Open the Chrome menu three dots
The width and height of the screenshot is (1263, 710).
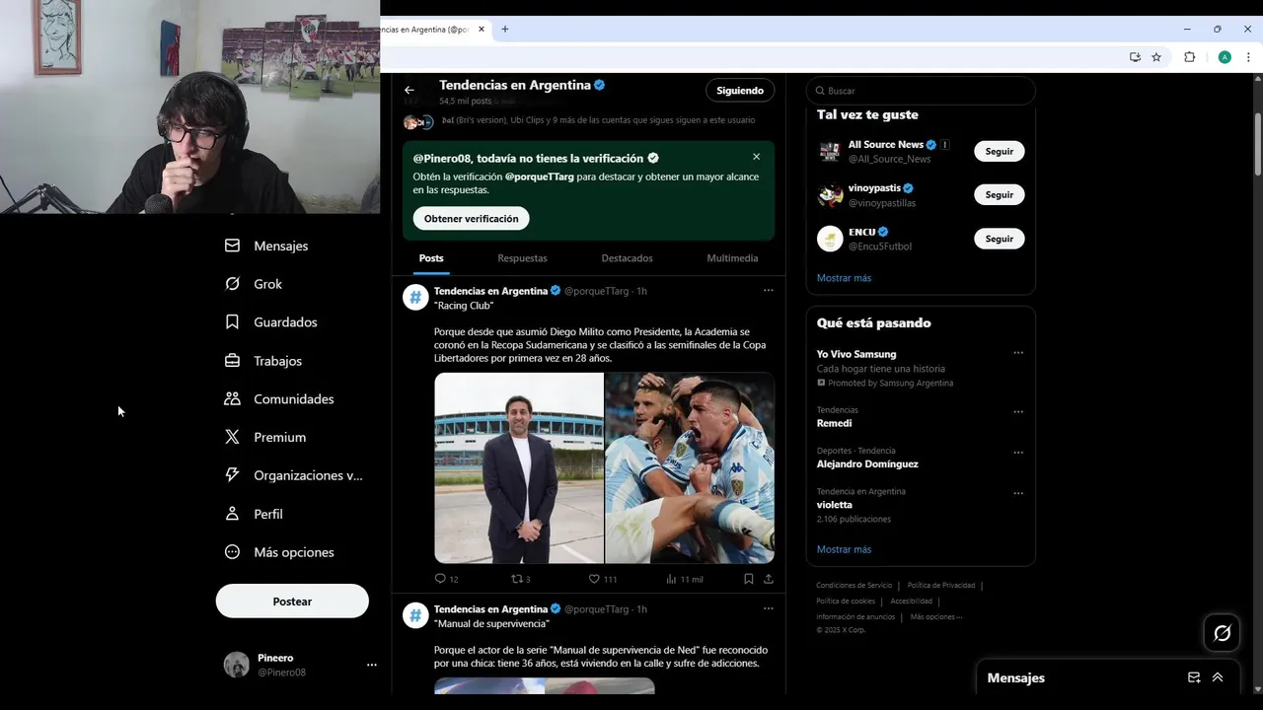(x=1248, y=57)
